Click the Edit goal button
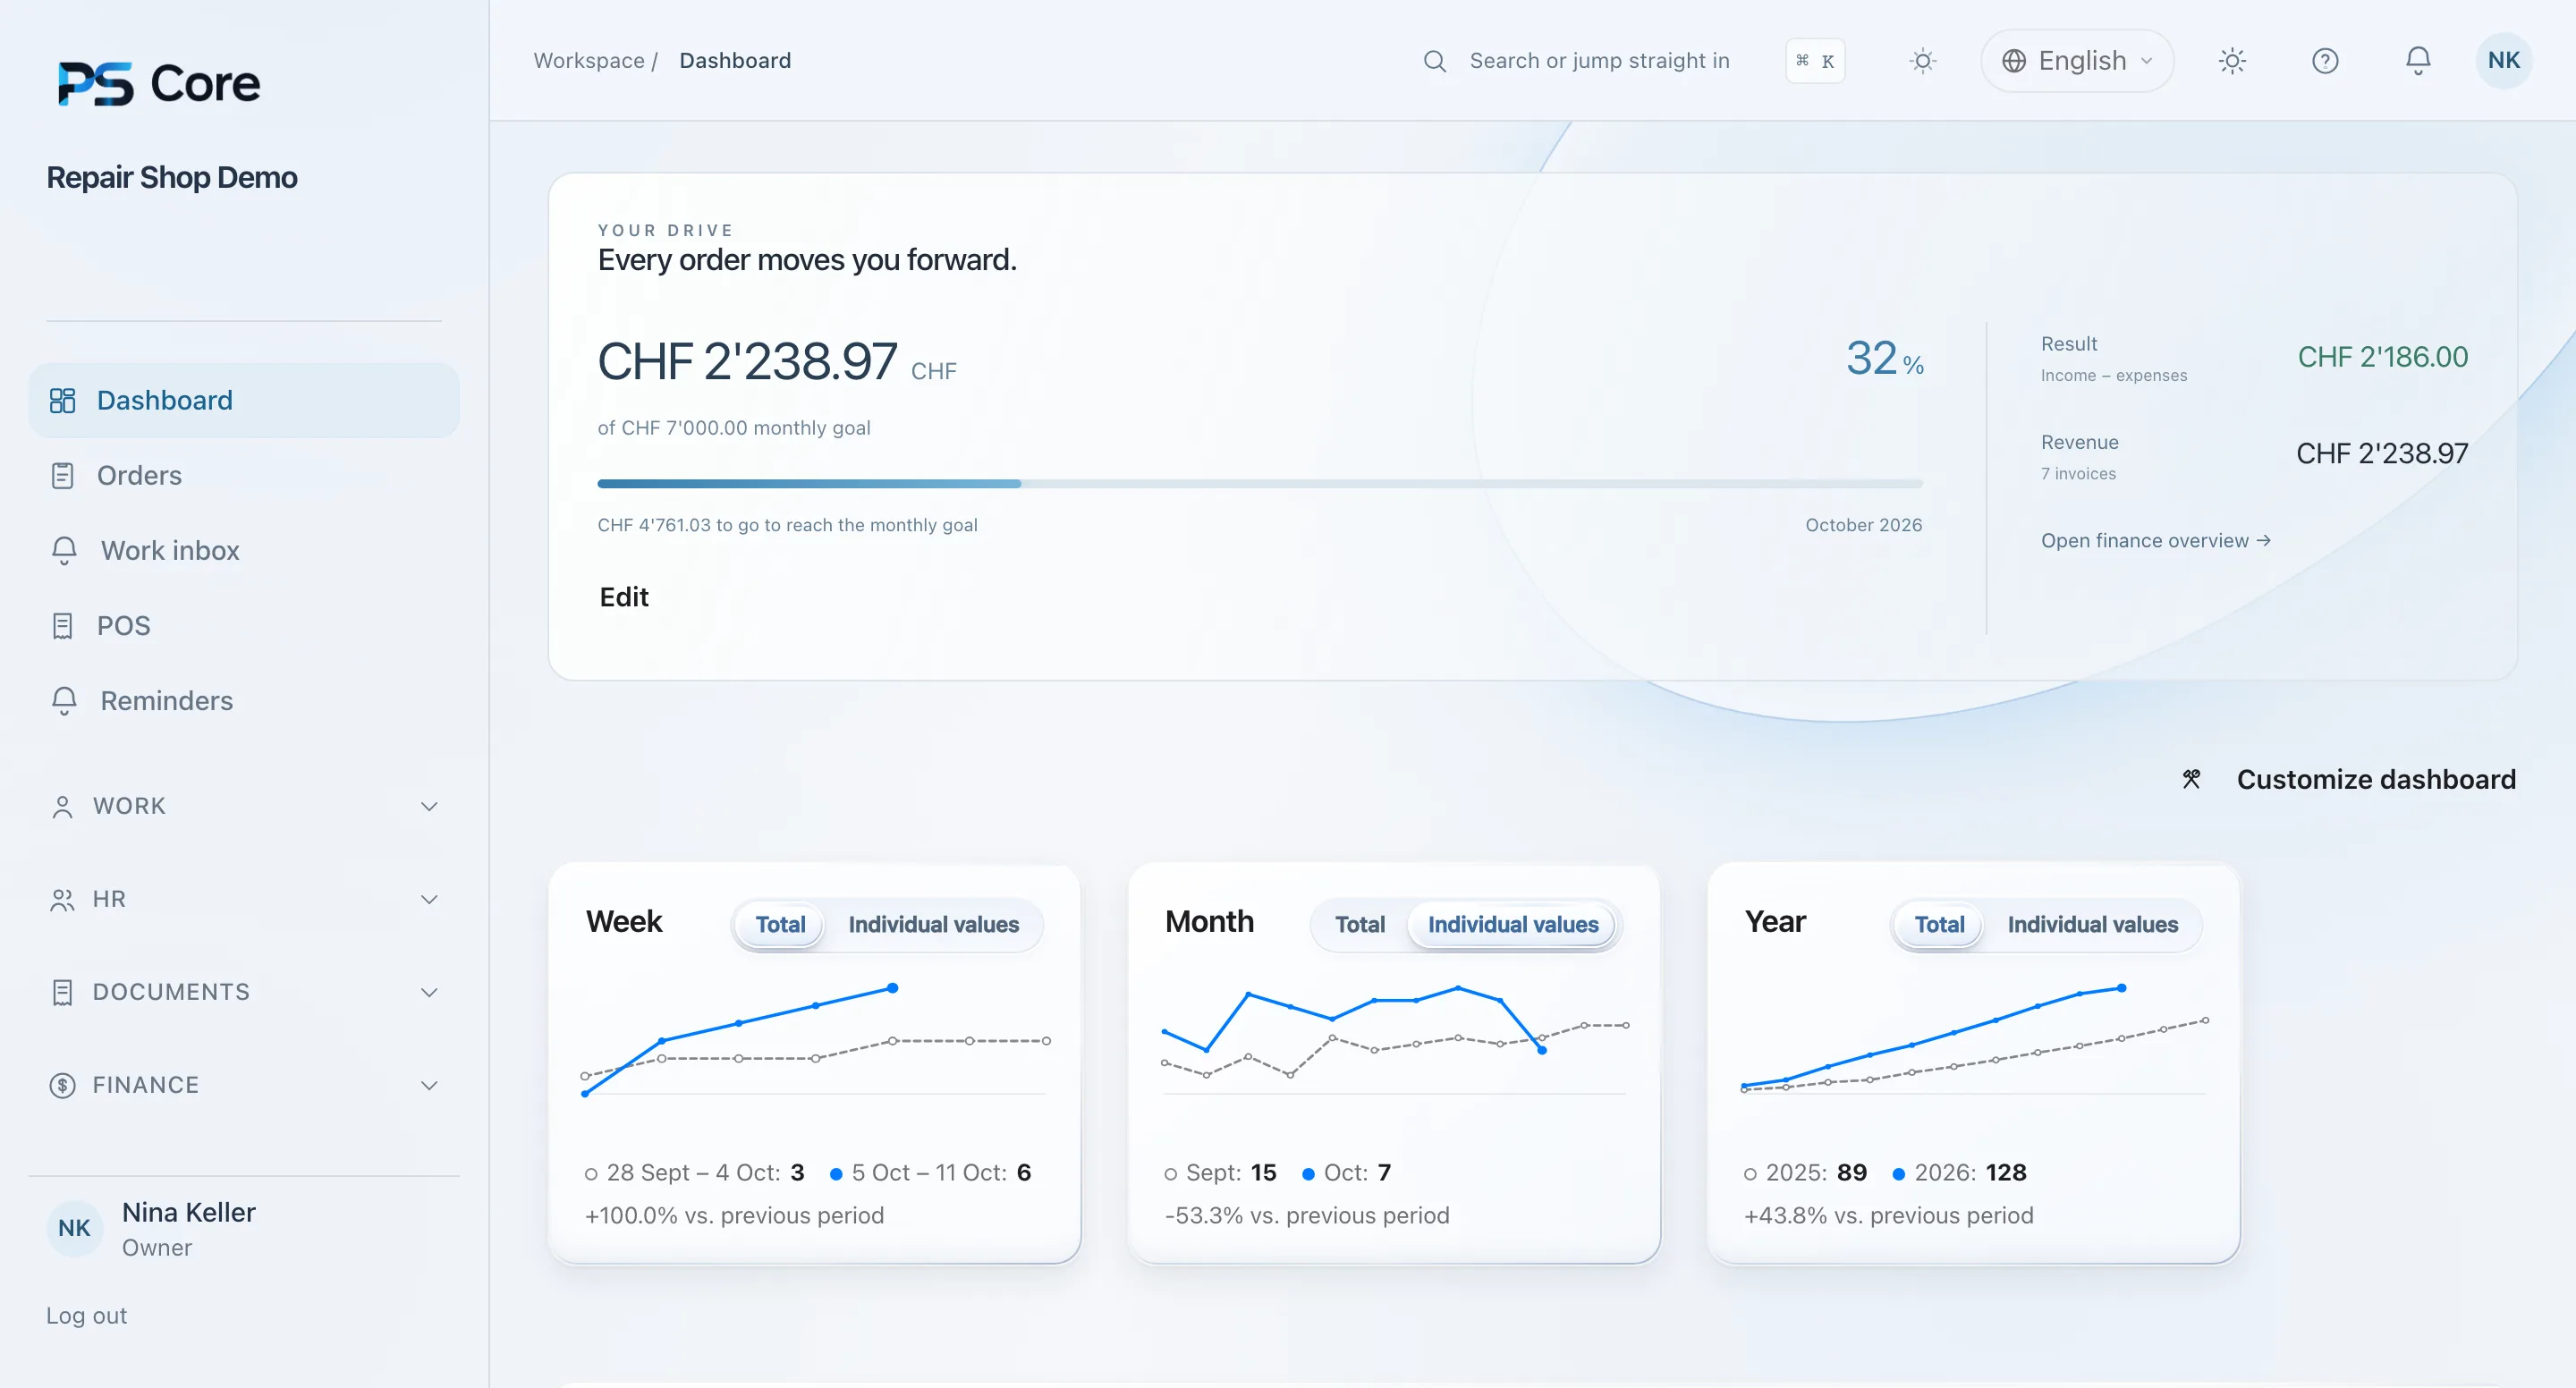Image resolution: width=2576 pixels, height=1388 pixels. click(623, 597)
